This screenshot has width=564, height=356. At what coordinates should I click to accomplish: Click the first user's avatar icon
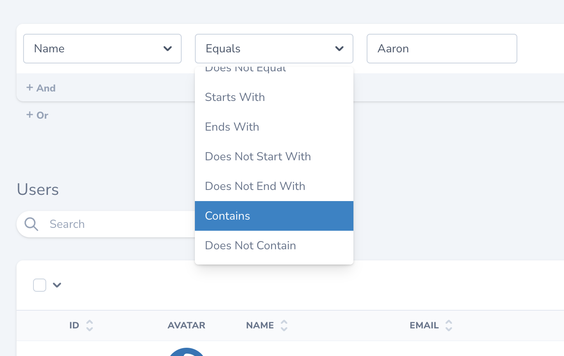click(x=186, y=353)
